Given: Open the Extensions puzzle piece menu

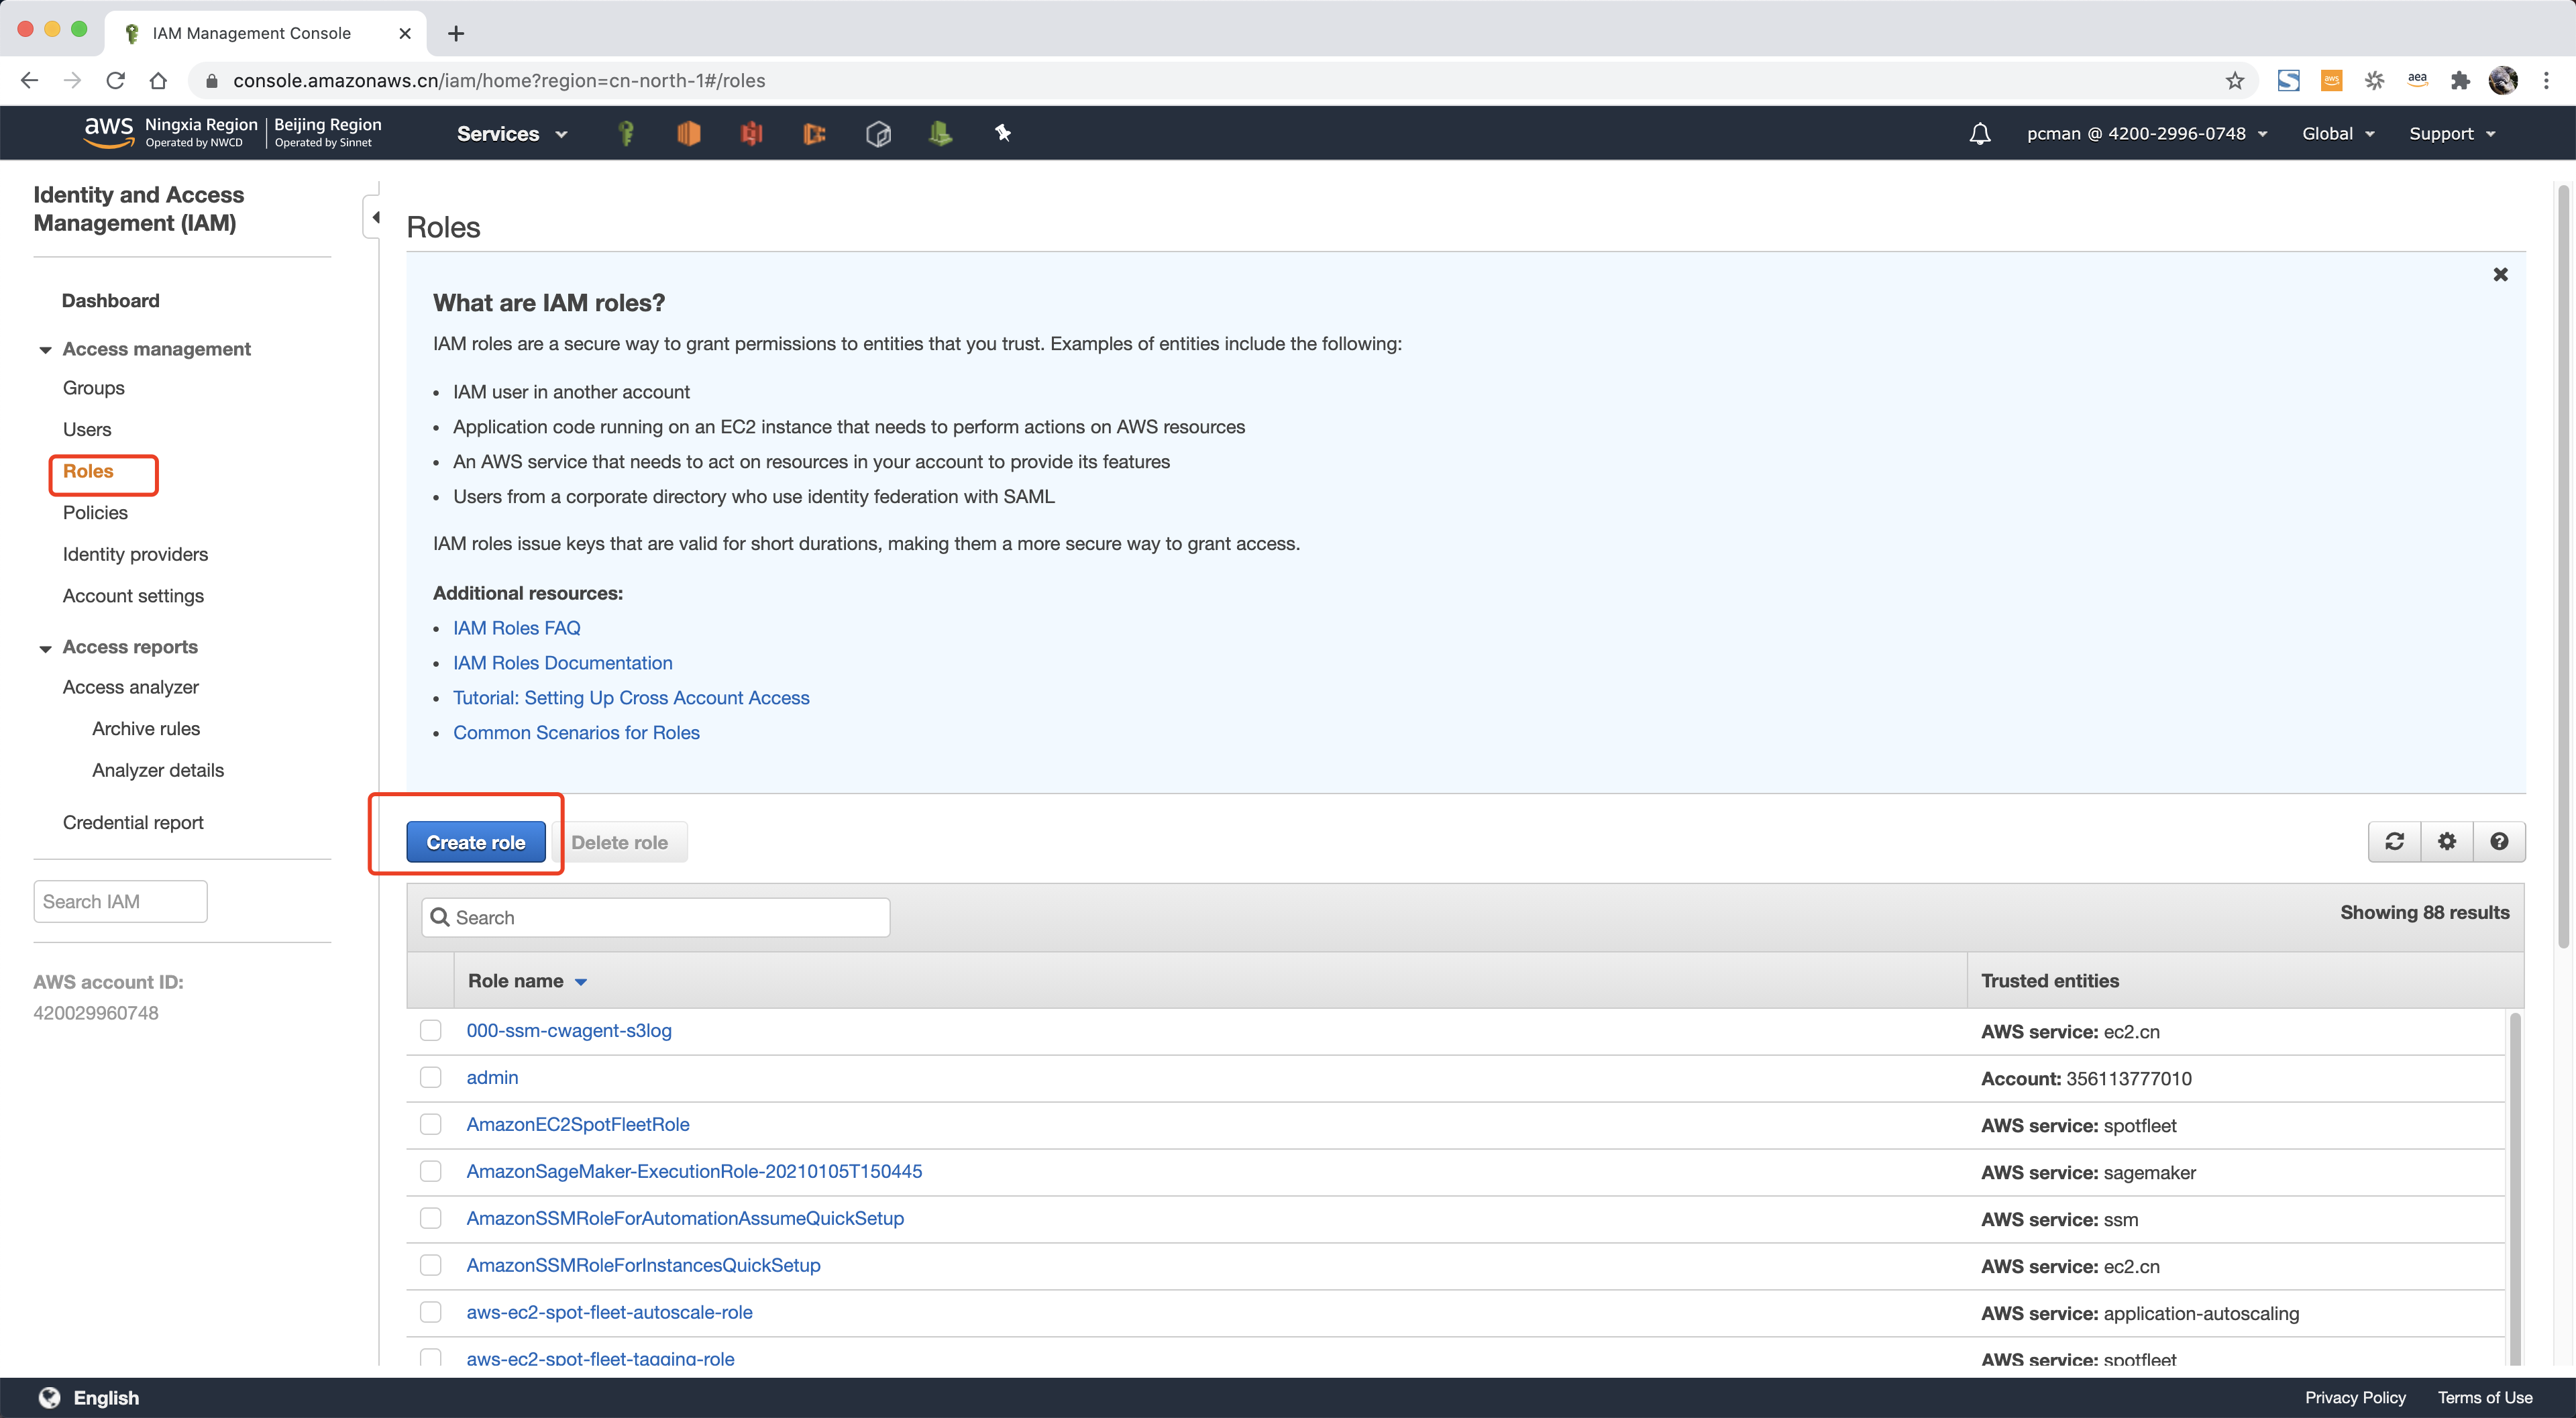Looking at the screenshot, I should coord(2460,81).
